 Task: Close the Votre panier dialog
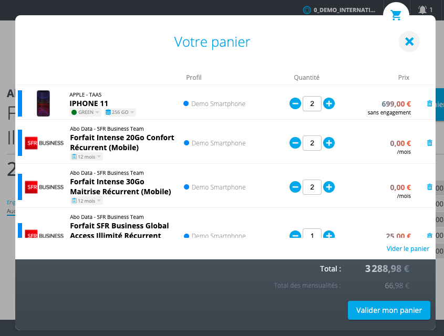click(x=409, y=41)
